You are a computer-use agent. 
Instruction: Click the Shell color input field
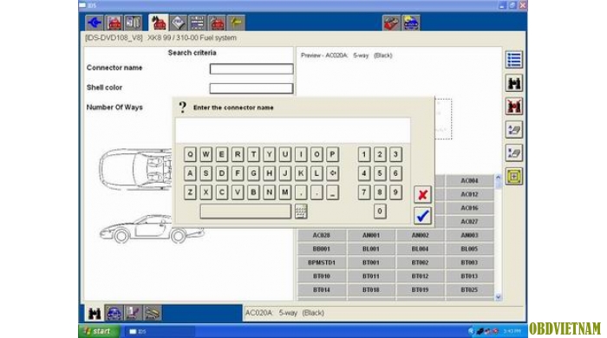pos(251,88)
